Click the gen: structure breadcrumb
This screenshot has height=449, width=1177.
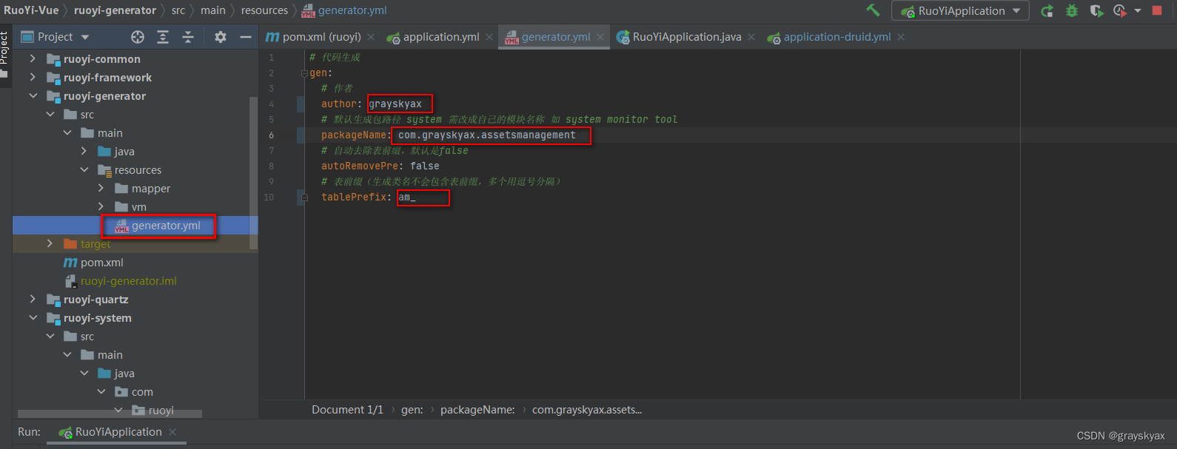(412, 410)
